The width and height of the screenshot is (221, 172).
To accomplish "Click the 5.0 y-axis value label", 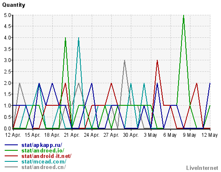I will [x=8, y=15].
